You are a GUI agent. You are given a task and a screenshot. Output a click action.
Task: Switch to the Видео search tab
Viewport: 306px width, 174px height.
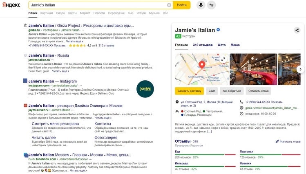60,13
